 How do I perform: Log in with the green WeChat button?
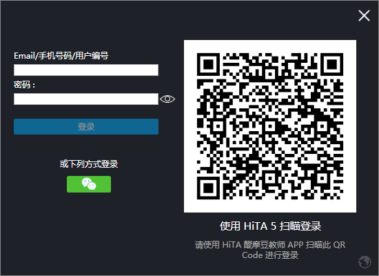[89, 184]
